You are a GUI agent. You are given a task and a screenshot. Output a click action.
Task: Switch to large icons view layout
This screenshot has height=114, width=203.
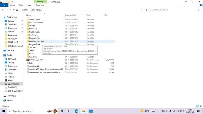(201, 106)
